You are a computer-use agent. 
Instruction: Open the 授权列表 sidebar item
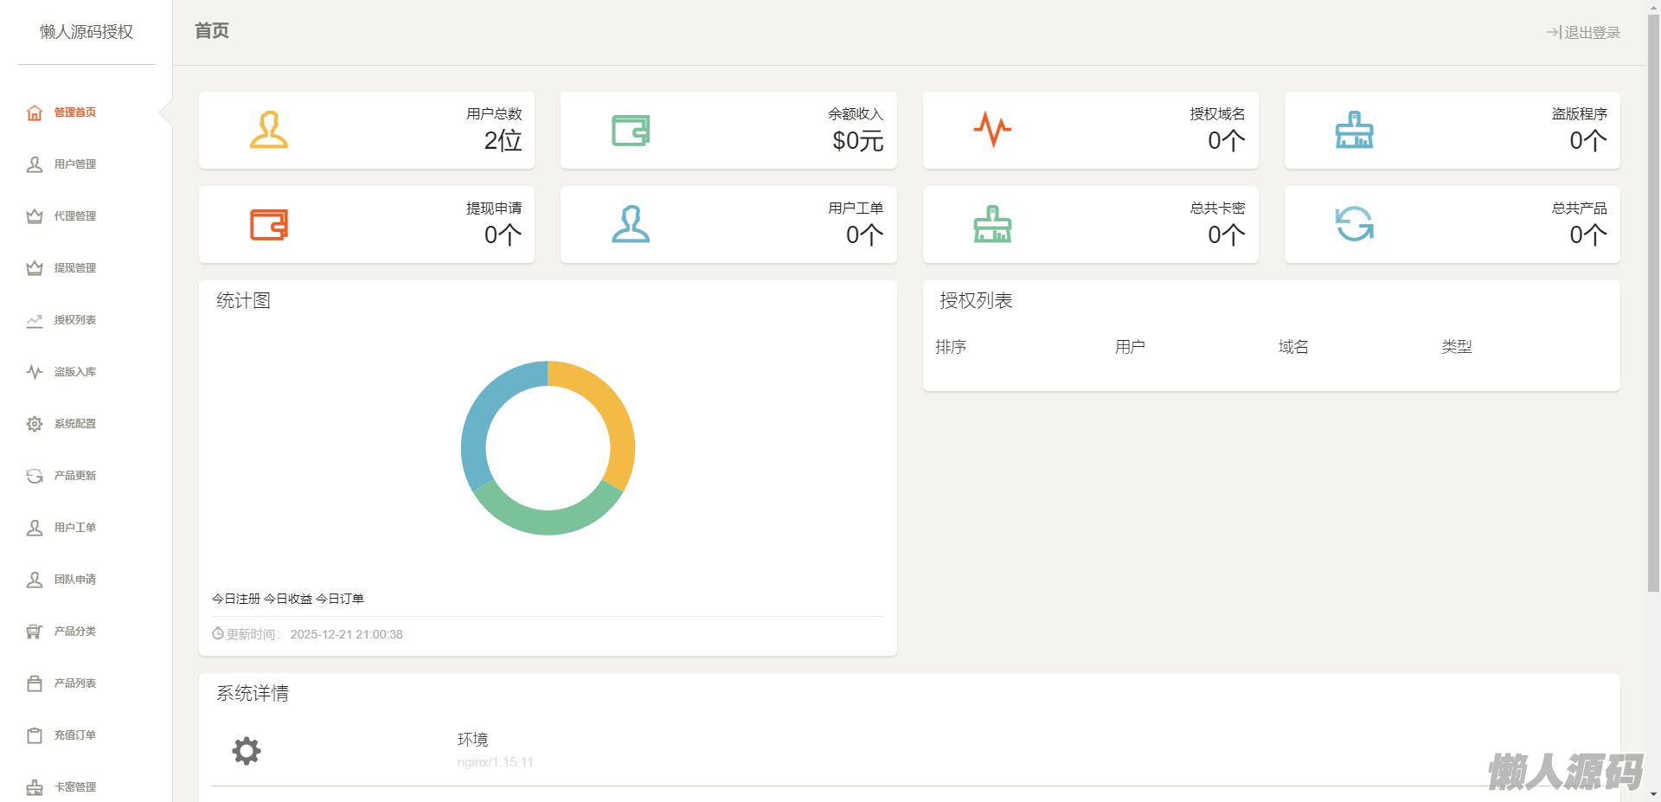74,320
